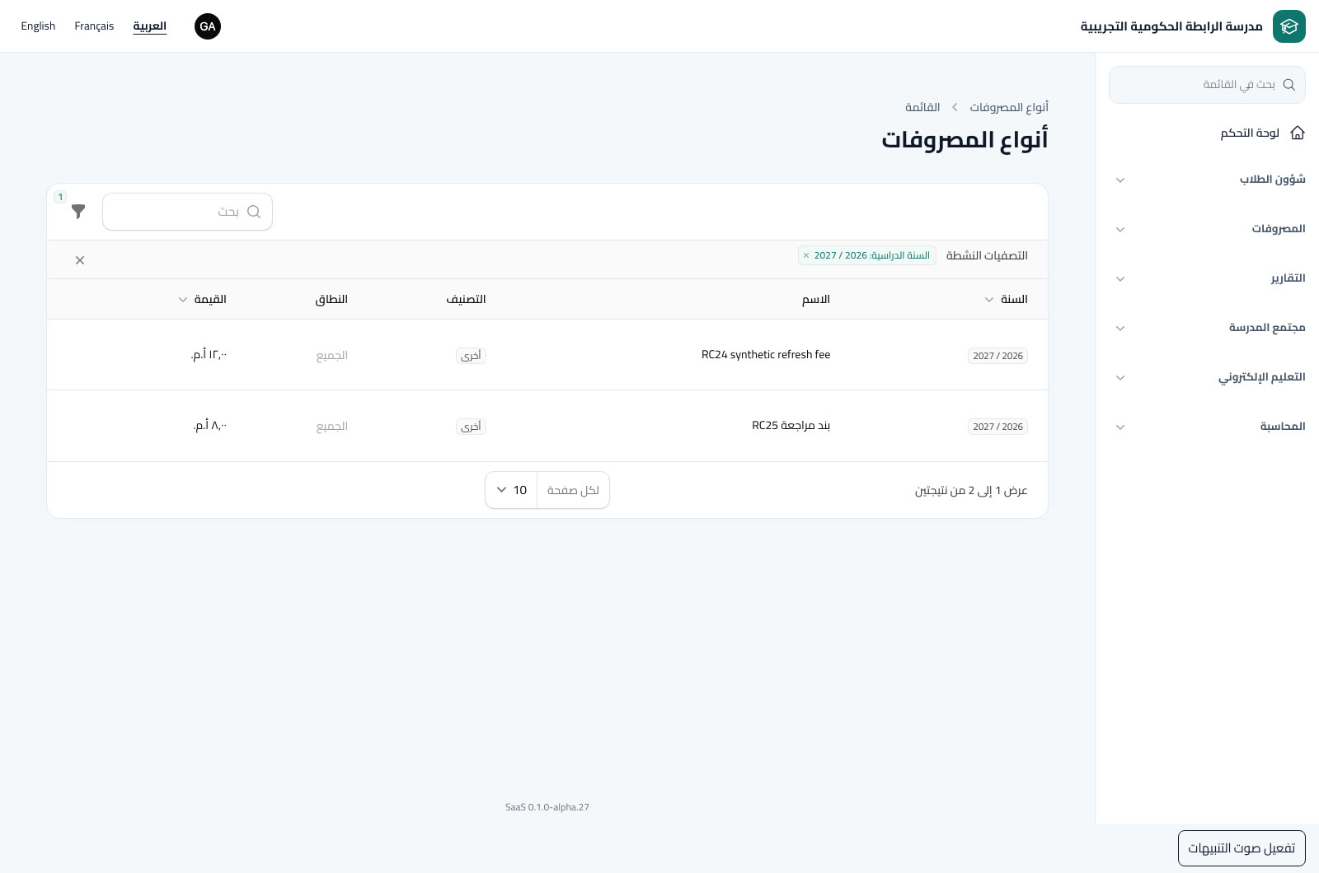Click the أخرى tag in RC25 row
Screen dimensions: 1319x873
pos(471,427)
